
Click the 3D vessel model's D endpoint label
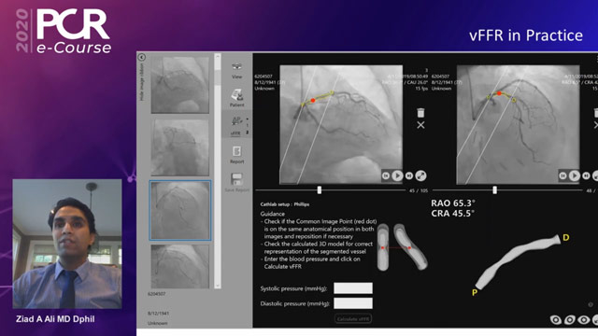pos(566,238)
